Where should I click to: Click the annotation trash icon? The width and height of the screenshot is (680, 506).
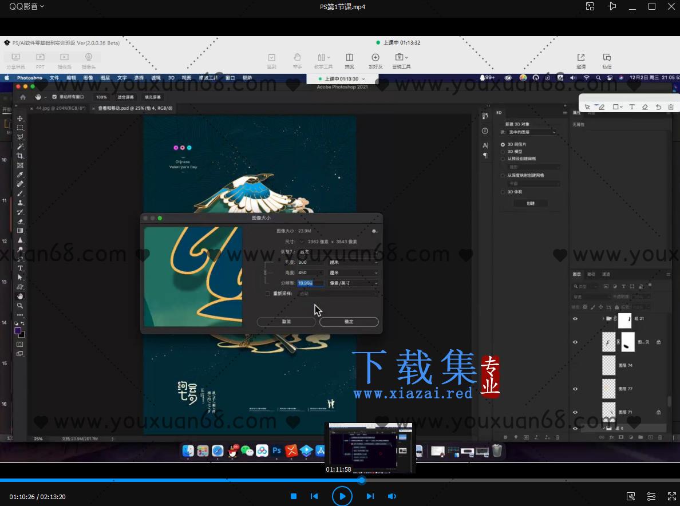click(x=671, y=106)
